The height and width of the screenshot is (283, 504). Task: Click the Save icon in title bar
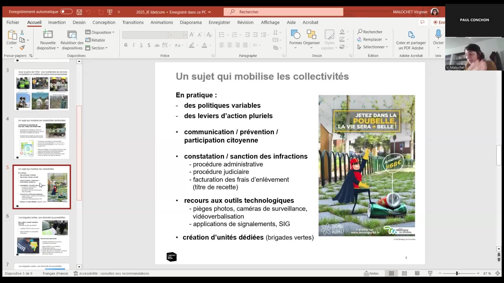pyautogui.click(x=79, y=12)
